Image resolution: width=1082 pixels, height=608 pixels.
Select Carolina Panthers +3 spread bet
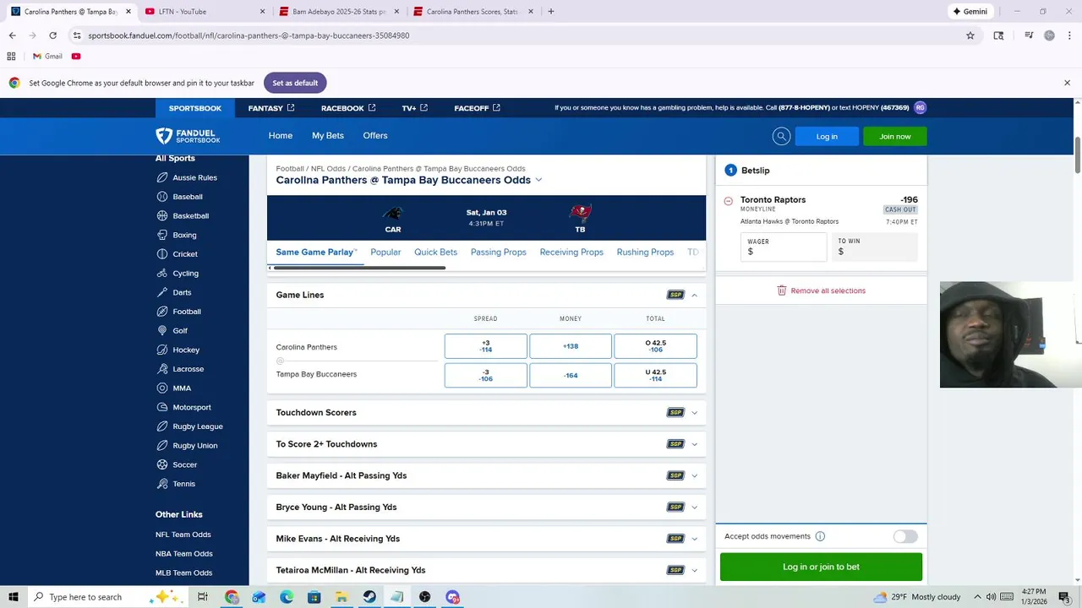[486, 346]
